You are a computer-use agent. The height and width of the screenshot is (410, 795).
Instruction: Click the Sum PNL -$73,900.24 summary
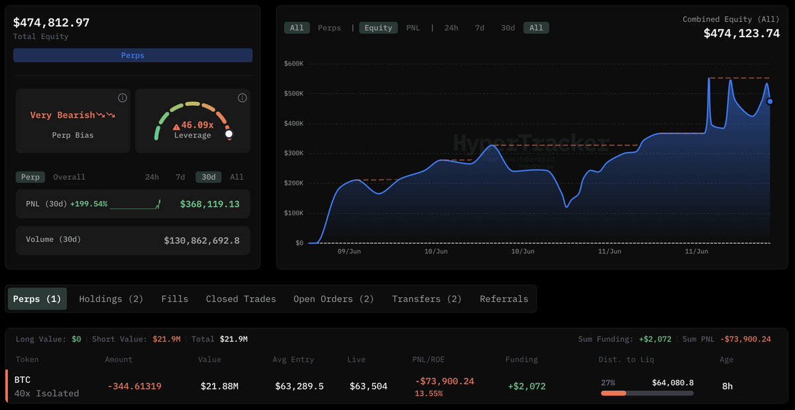727,339
